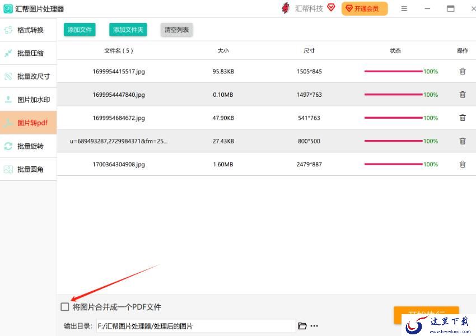Delete file 1699954415517.jpg with trash icon
The image size is (476, 336).
463,71
